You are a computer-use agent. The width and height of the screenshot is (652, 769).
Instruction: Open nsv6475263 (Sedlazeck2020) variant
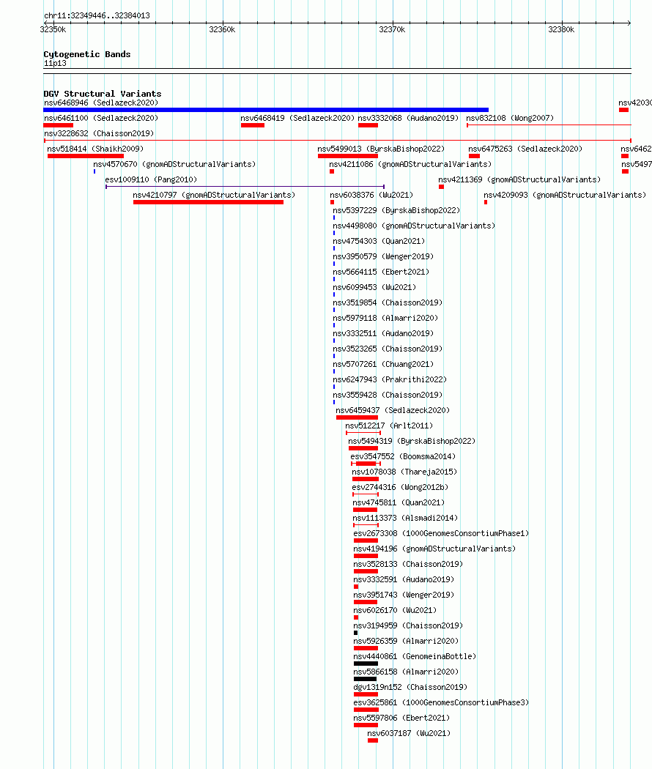pyautogui.click(x=525, y=149)
